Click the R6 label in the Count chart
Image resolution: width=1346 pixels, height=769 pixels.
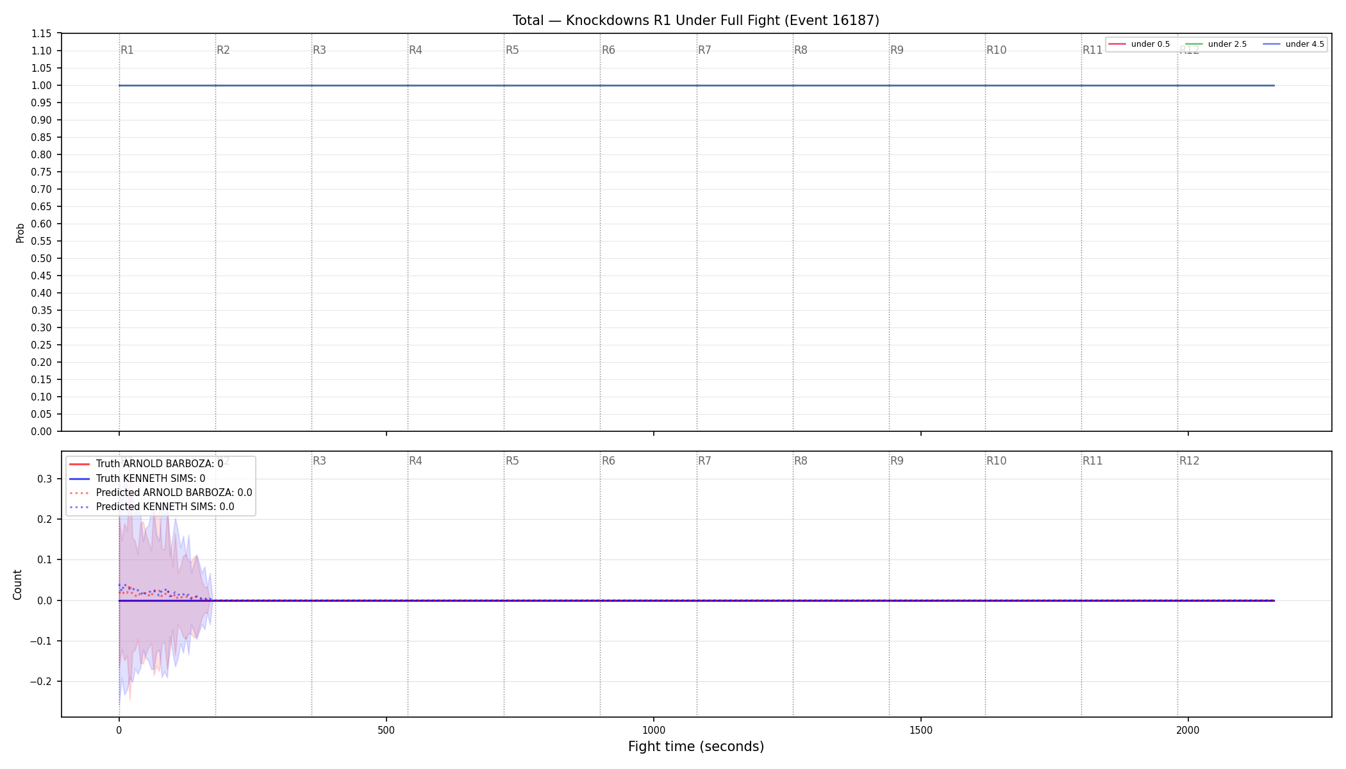608,461
